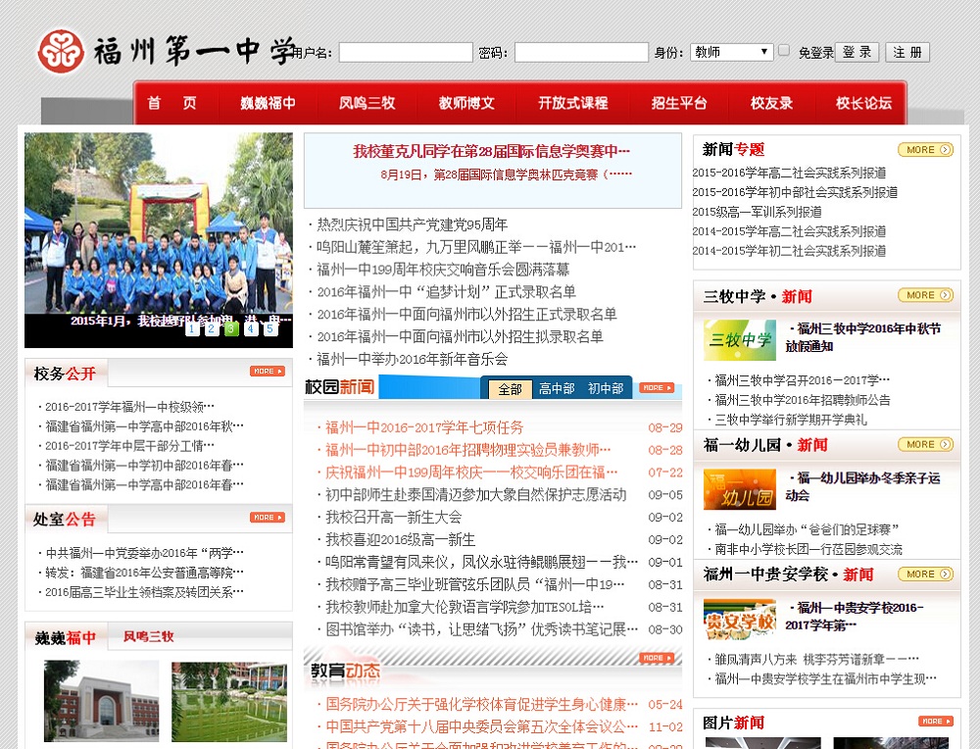Toggle the 免登录 checkbox
This screenshot has width=980, height=749.
(784, 51)
